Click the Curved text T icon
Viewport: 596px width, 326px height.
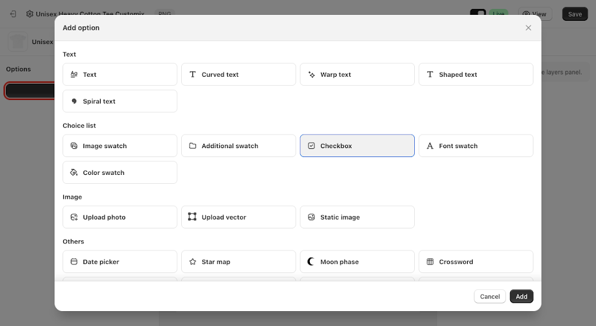pyautogui.click(x=193, y=74)
